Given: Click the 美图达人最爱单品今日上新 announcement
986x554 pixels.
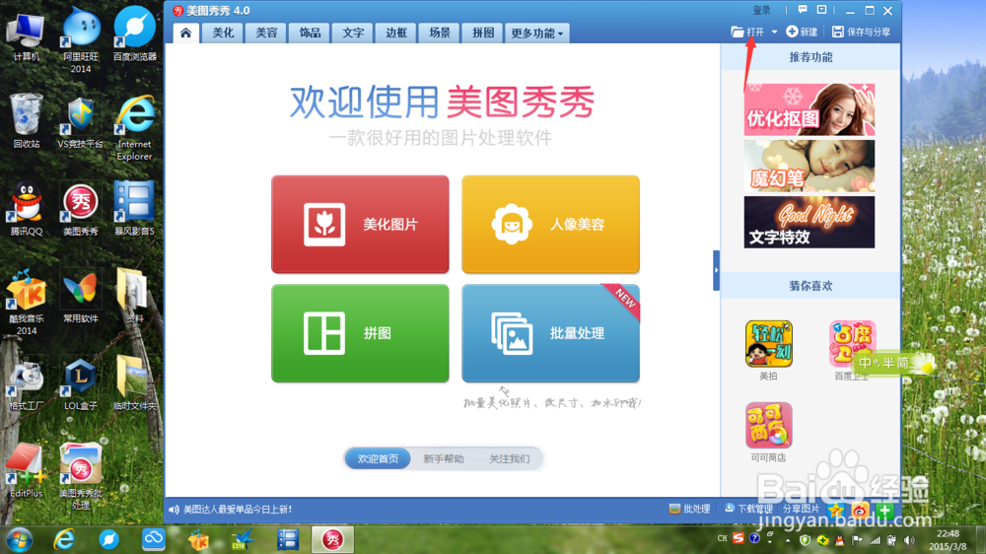Looking at the screenshot, I should 237,510.
